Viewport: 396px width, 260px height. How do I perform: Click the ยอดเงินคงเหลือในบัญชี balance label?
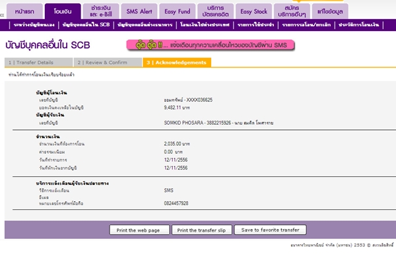click(61, 108)
